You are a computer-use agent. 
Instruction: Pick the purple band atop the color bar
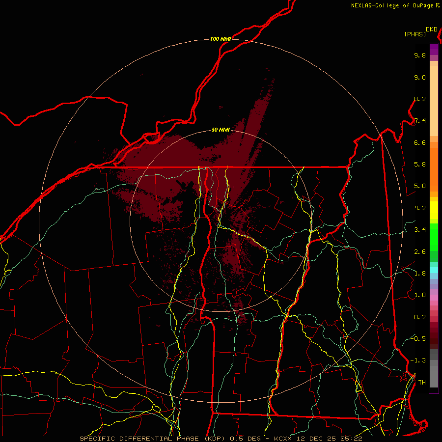[x=434, y=49]
